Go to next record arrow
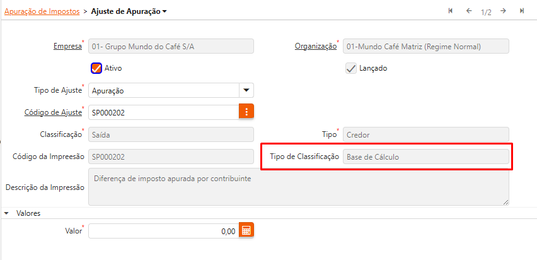Screen dimensions: 537x260 coord(504,11)
